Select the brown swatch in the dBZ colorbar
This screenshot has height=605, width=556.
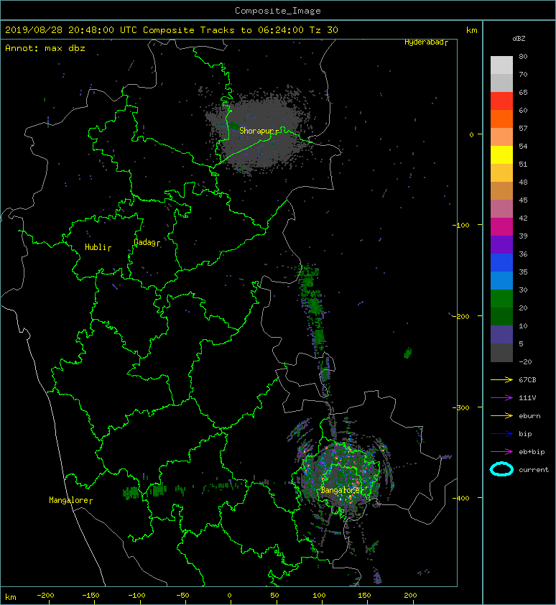coord(501,191)
